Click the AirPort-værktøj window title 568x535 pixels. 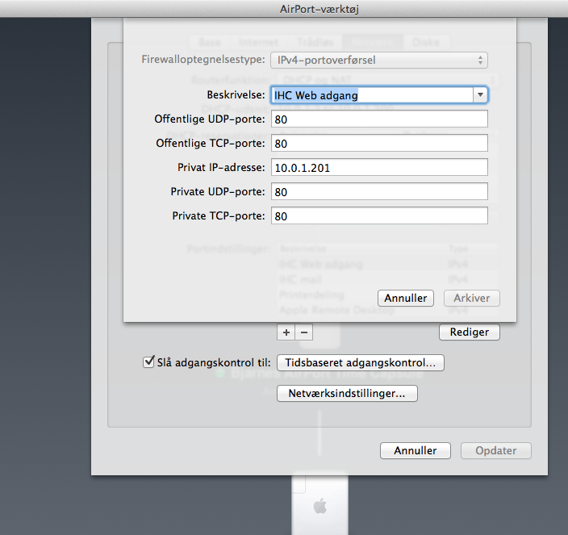tap(319, 9)
